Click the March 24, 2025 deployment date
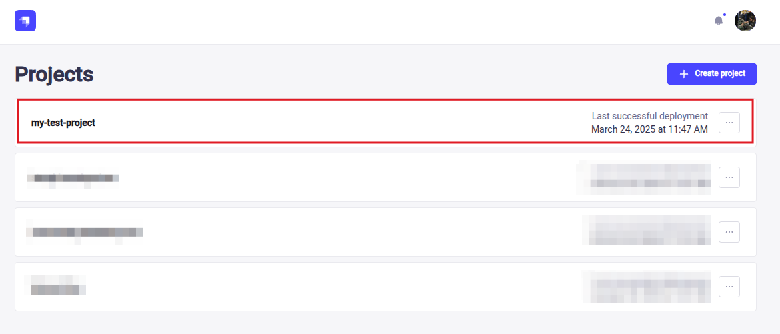 coord(649,129)
